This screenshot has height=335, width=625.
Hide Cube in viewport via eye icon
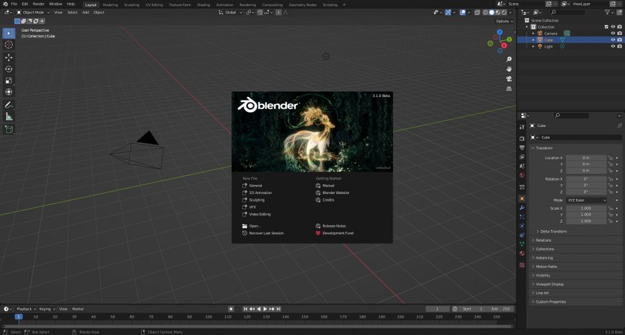coord(613,40)
